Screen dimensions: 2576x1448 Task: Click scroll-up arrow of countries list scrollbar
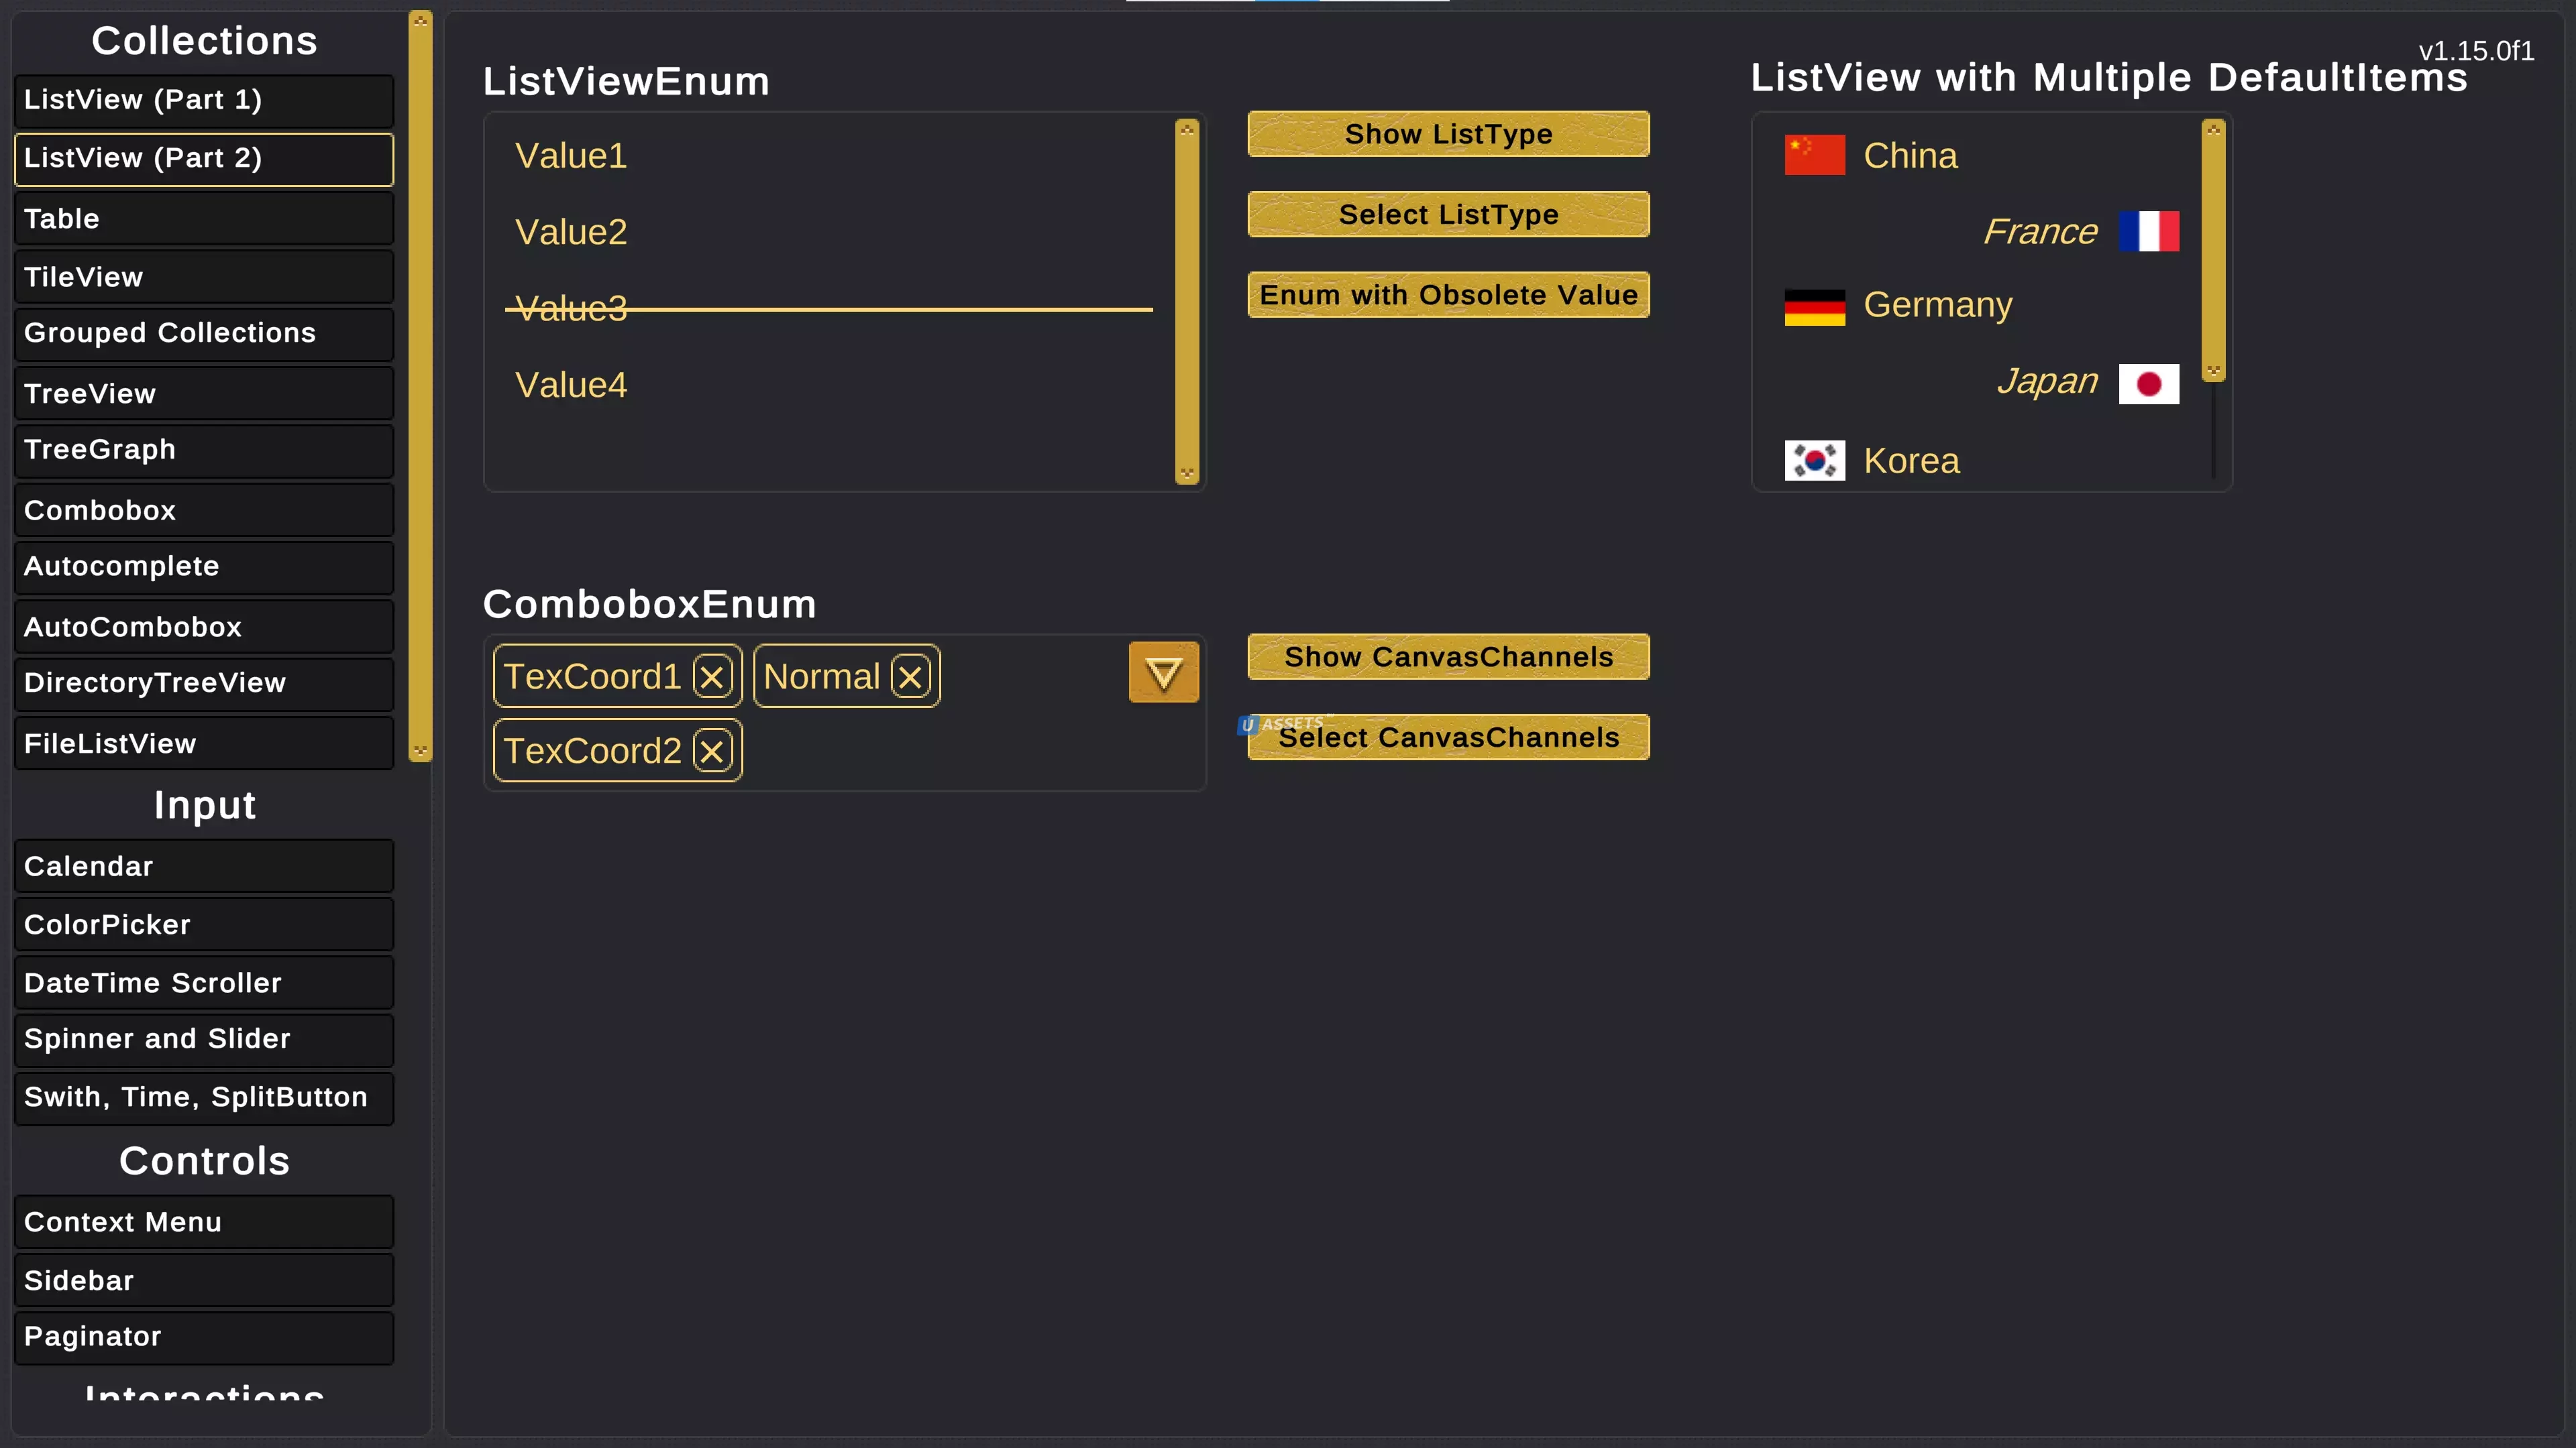(2213, 129)
